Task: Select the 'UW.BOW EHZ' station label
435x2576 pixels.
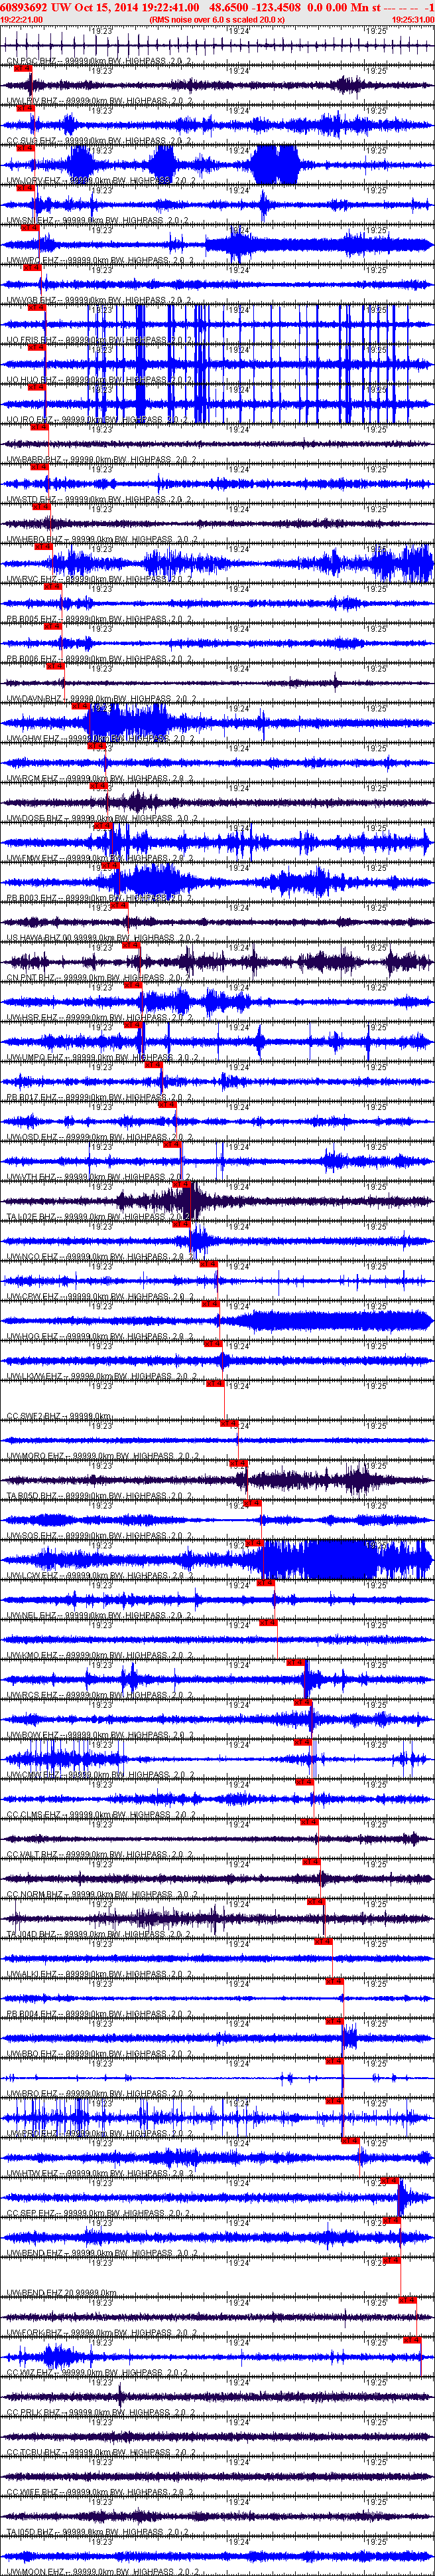Action: [32, 1736]
